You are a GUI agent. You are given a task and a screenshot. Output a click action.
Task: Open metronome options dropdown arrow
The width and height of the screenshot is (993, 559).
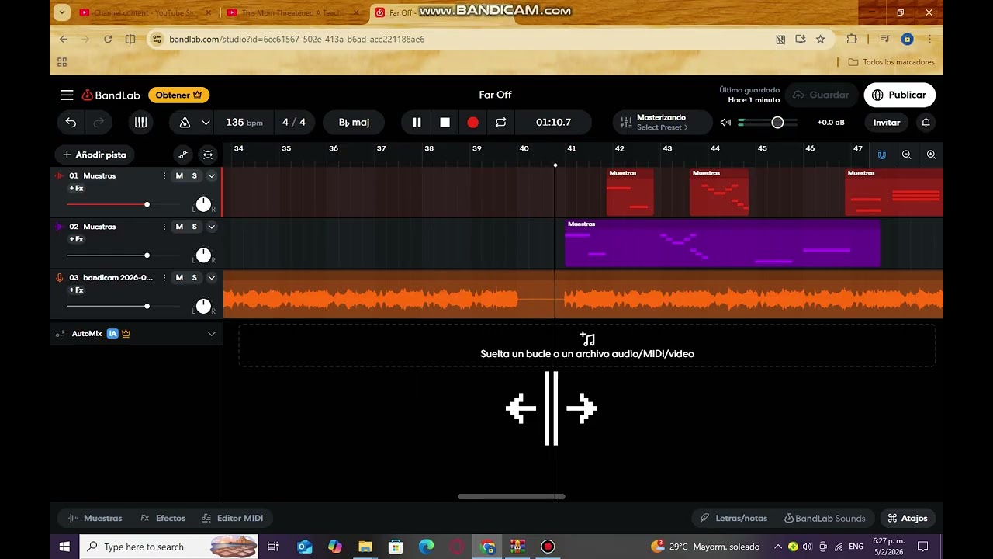pos(206,123)
